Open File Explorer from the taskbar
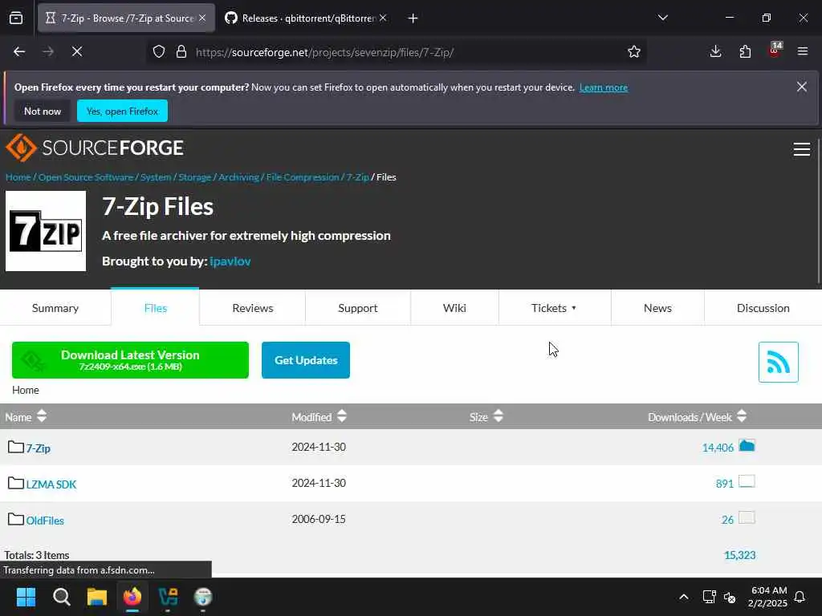Viewport: 822px width, 616px height. [x=97, y=597]
